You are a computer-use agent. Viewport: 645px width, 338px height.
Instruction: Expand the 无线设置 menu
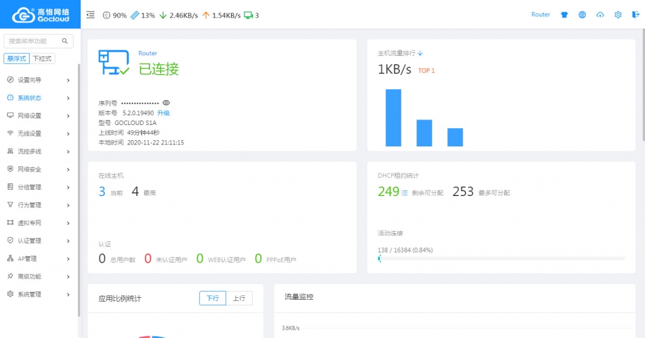coord(38,134)
